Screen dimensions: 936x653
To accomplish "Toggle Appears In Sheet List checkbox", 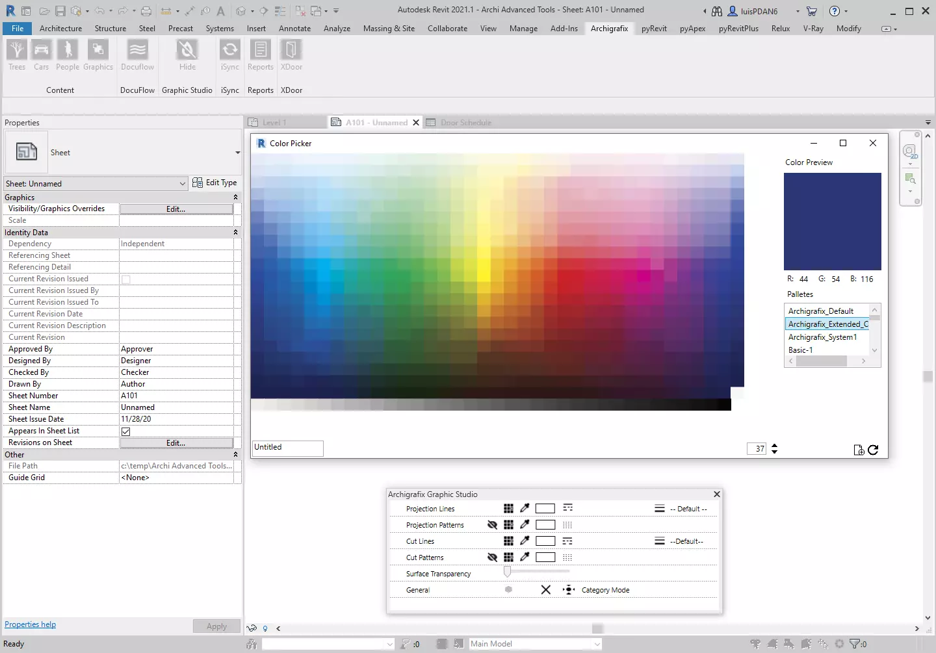I will point(126,431).
